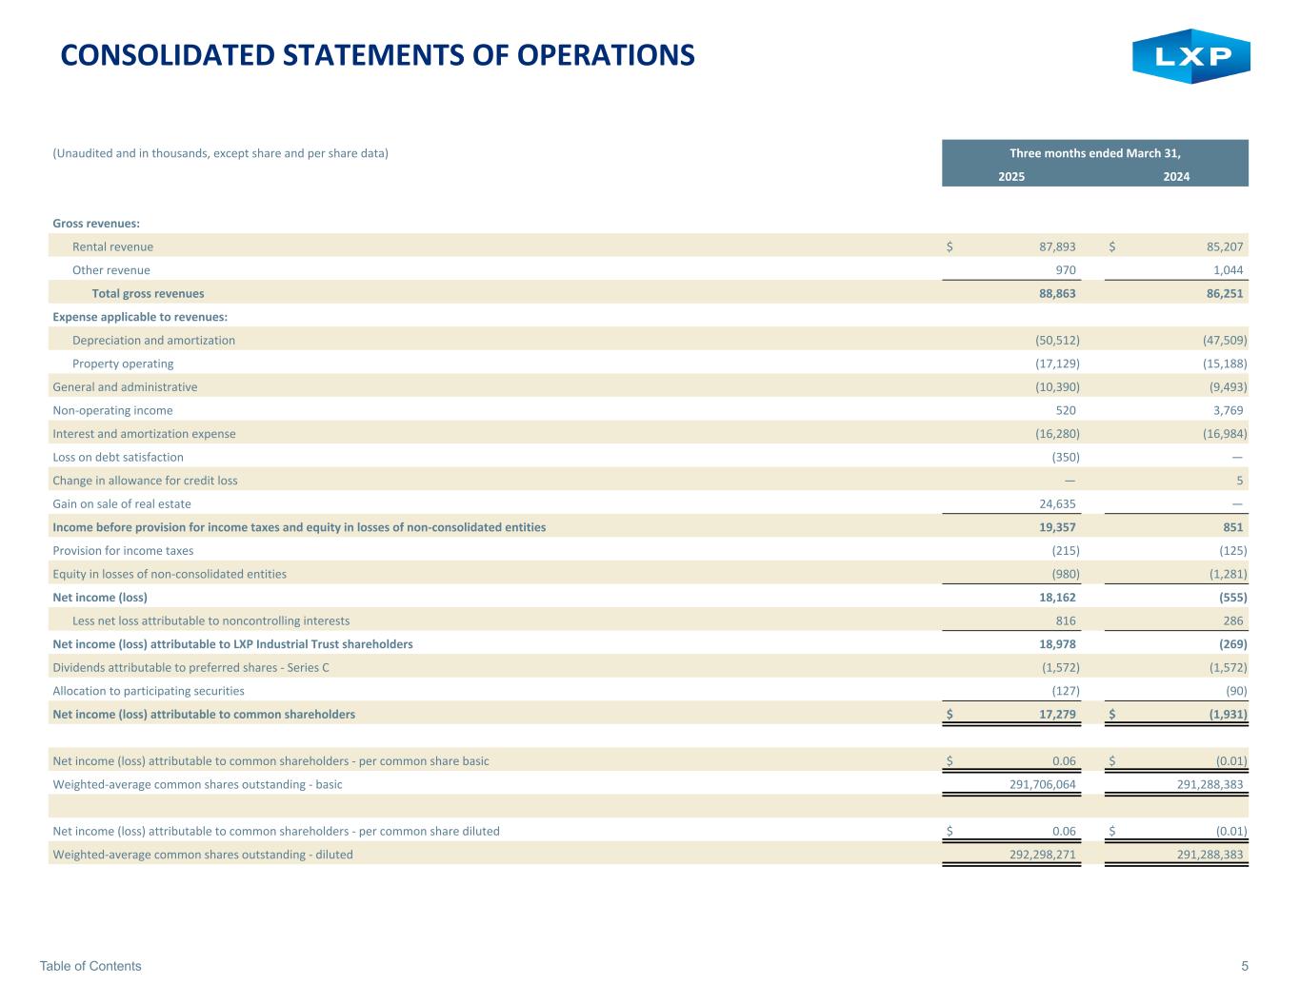Click the LXP logo
This screenshot has width=1300, height=1004.
[1190, 57]
